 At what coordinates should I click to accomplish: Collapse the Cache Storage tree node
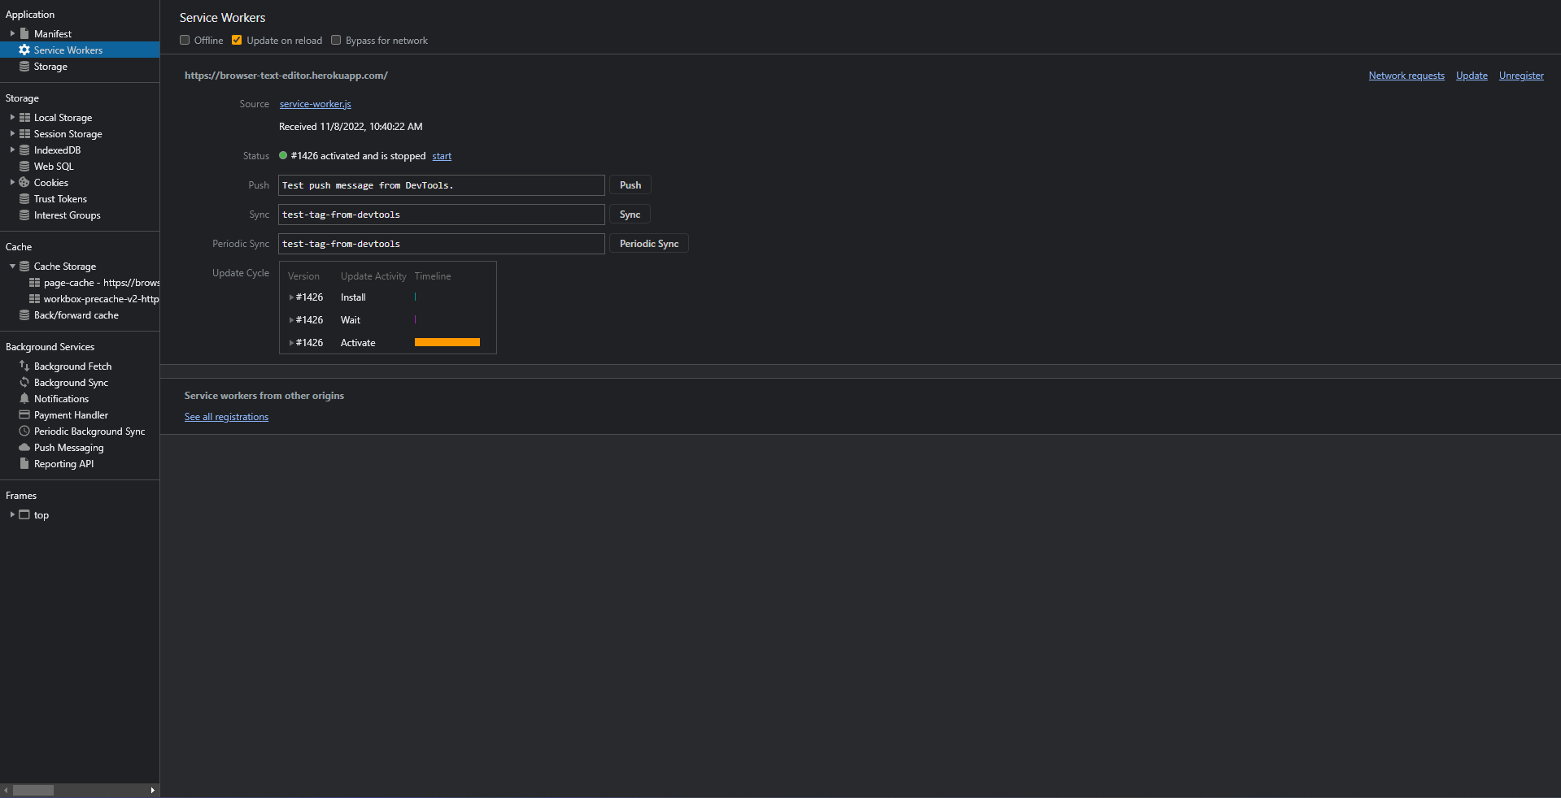click(x=12, y=266)
